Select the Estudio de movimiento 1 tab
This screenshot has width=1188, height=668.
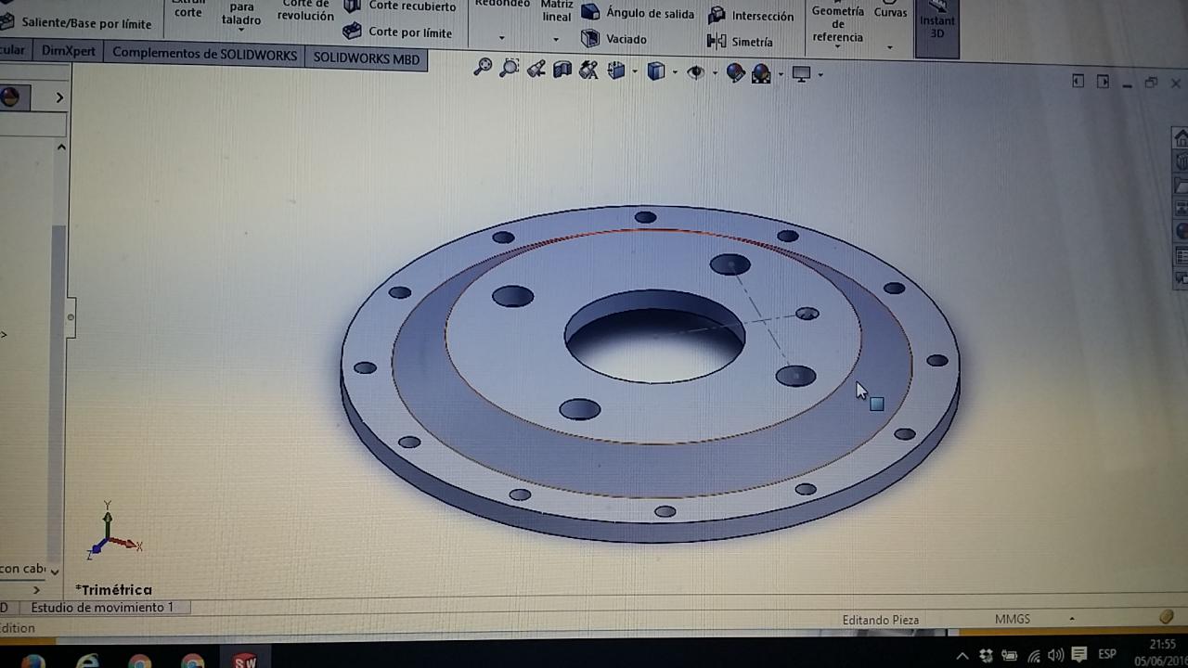(102, 608)
